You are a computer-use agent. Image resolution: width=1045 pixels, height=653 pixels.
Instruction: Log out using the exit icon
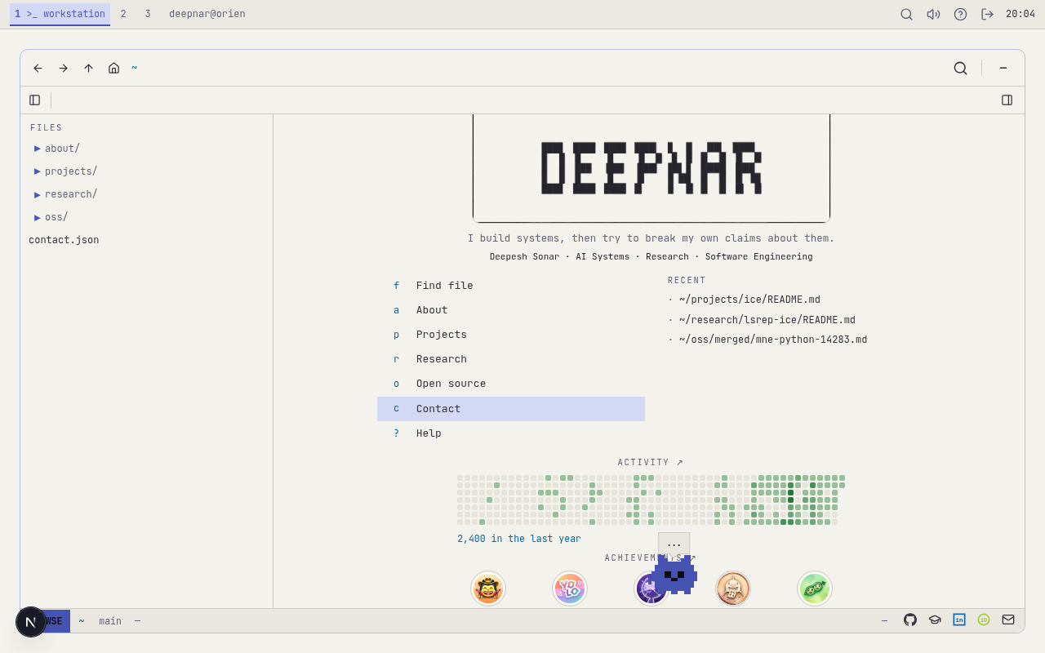pyautogui.click(x=987, y=14)
